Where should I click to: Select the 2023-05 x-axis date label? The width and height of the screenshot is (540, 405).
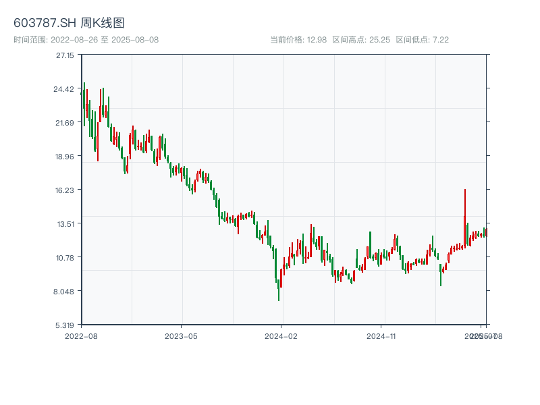coord(181,335)
